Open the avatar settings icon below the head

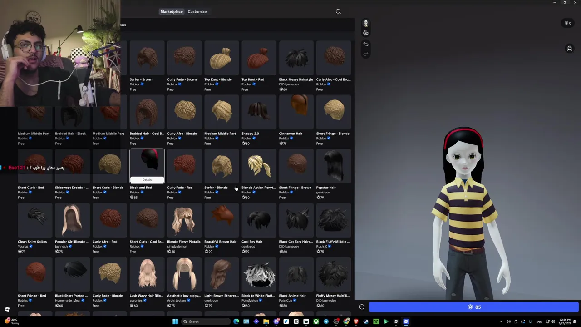coord(366,33)
